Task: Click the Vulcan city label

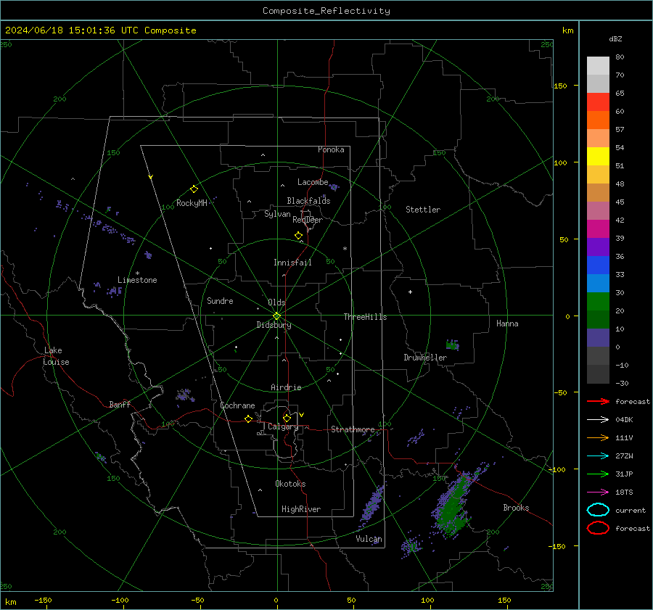Action: point(369,539)
